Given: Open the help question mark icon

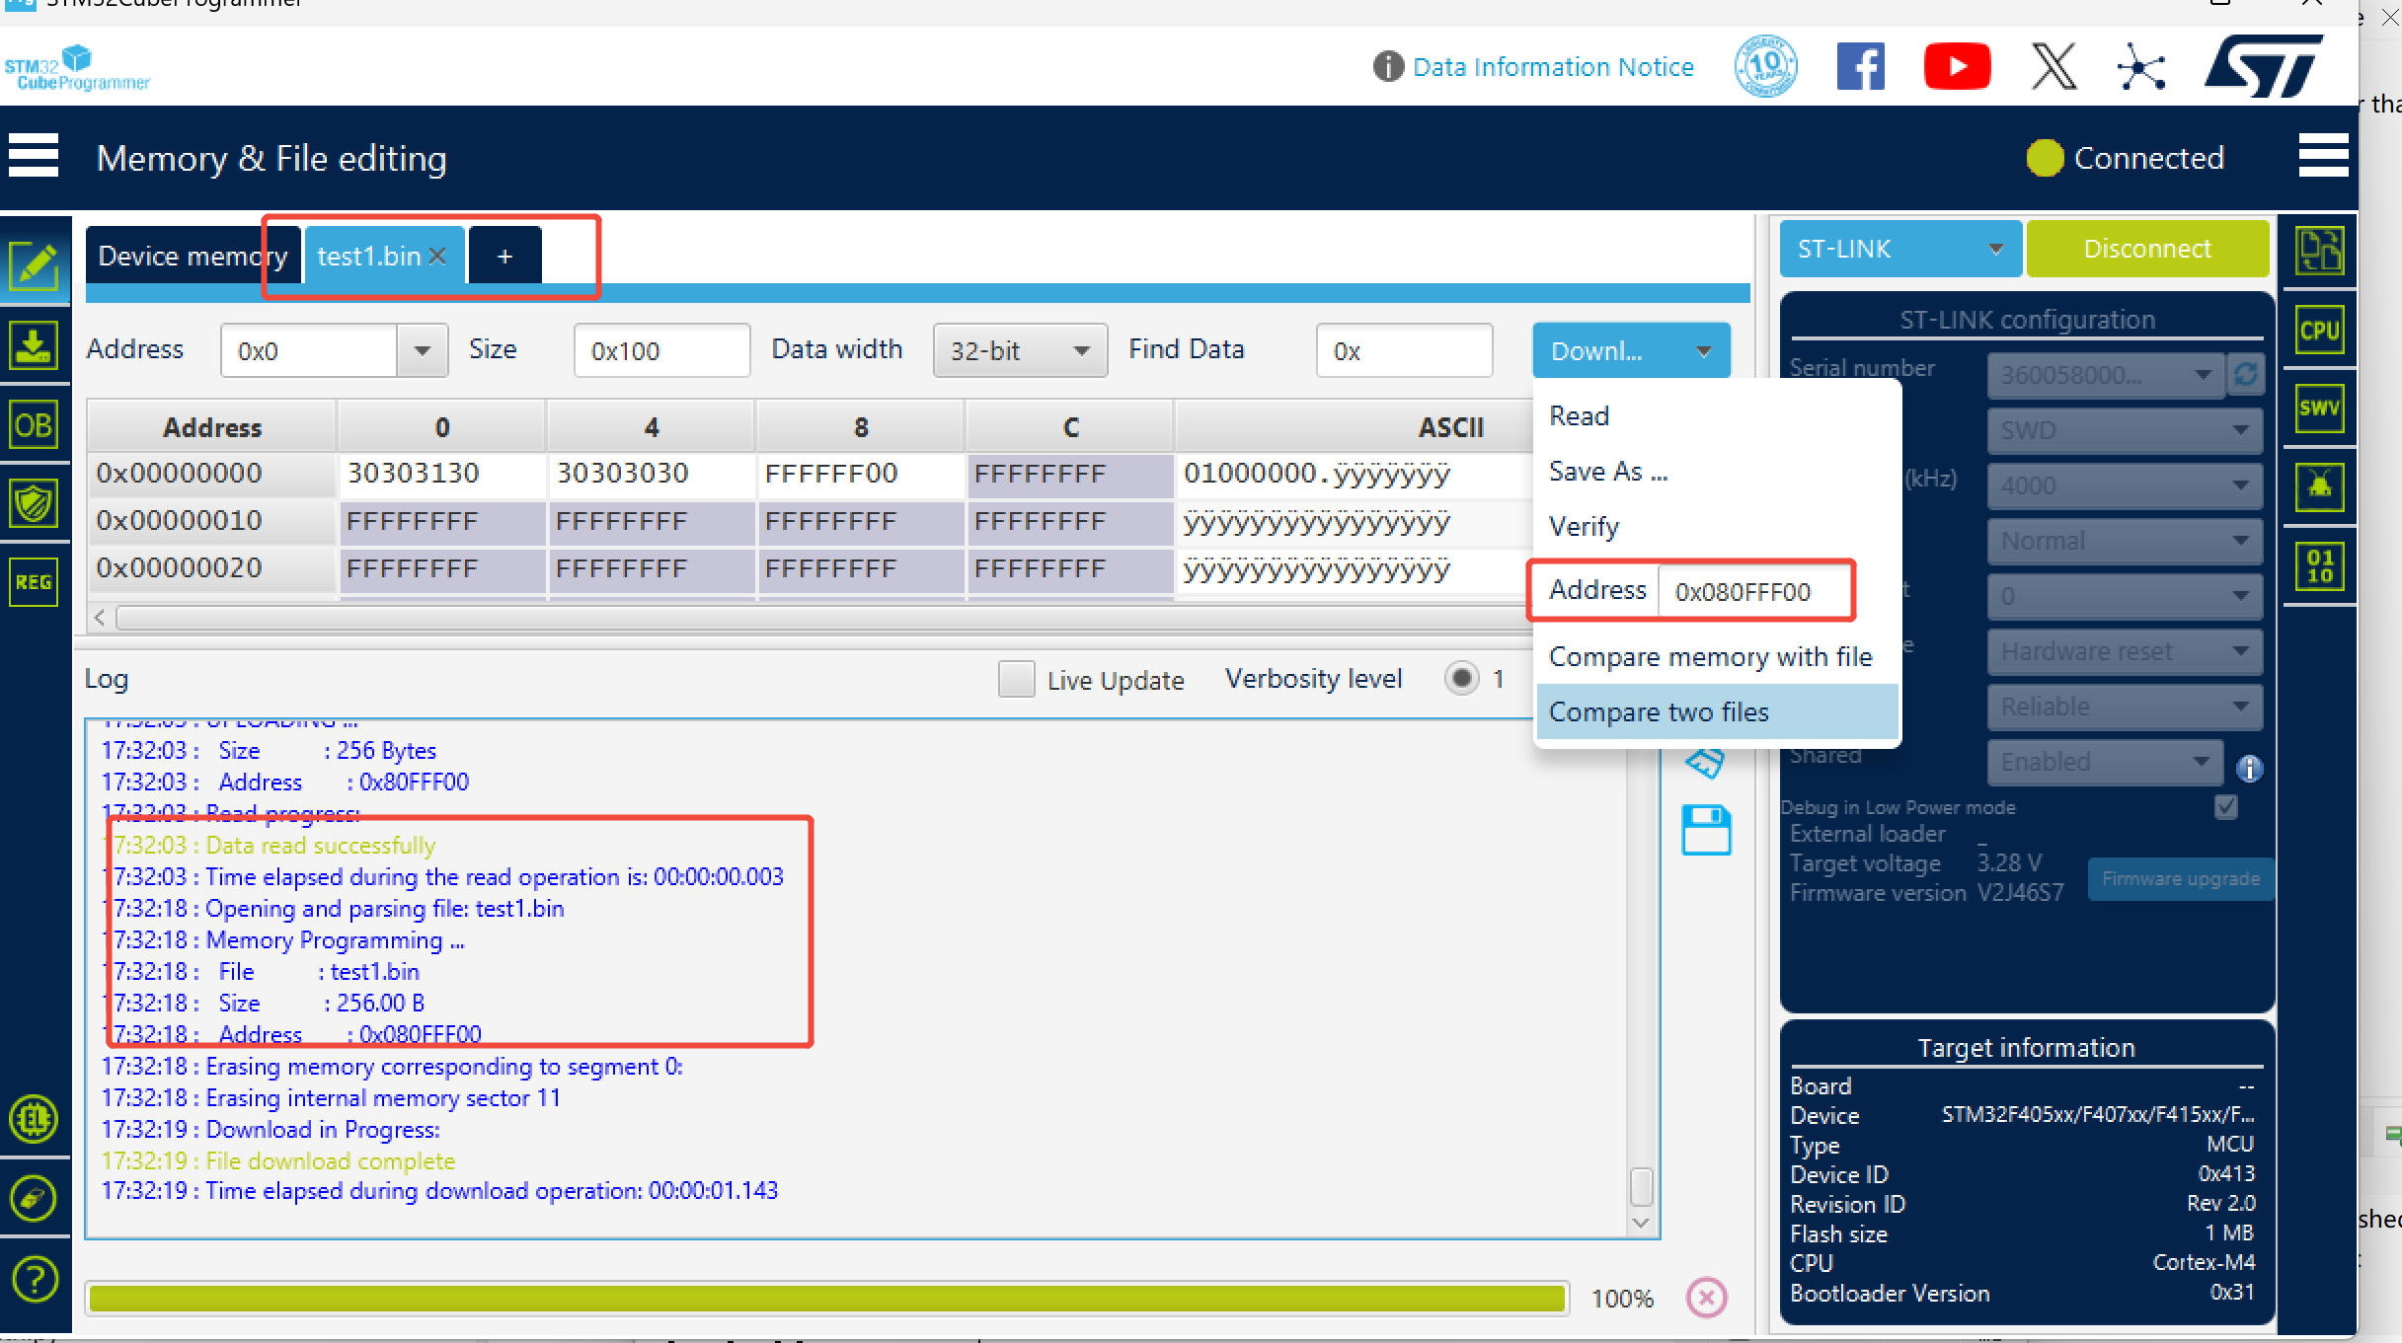Looking at the screenshot, I should click(x=34, y=1280).
